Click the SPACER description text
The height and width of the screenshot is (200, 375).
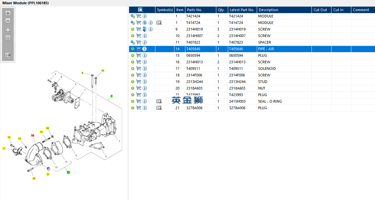point(264,42)
